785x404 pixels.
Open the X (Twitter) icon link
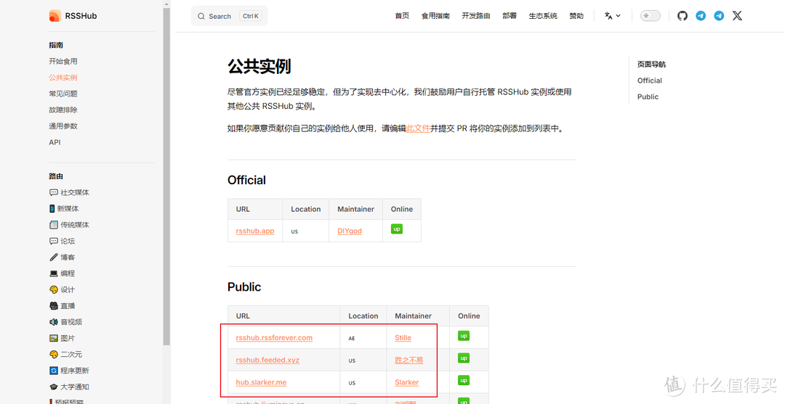pos(737,16)
